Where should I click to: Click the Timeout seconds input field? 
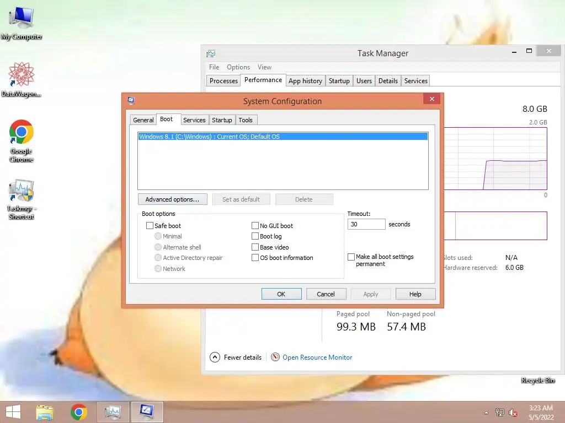pyautogui.click(x=366, y=224)
